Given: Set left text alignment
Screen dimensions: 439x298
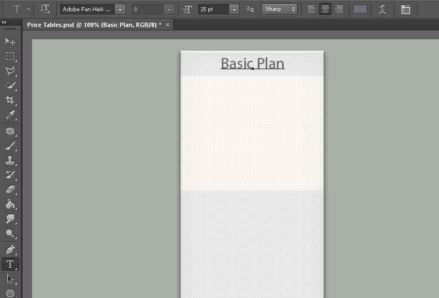Looking at the screenshot, I should pos(311,9).
